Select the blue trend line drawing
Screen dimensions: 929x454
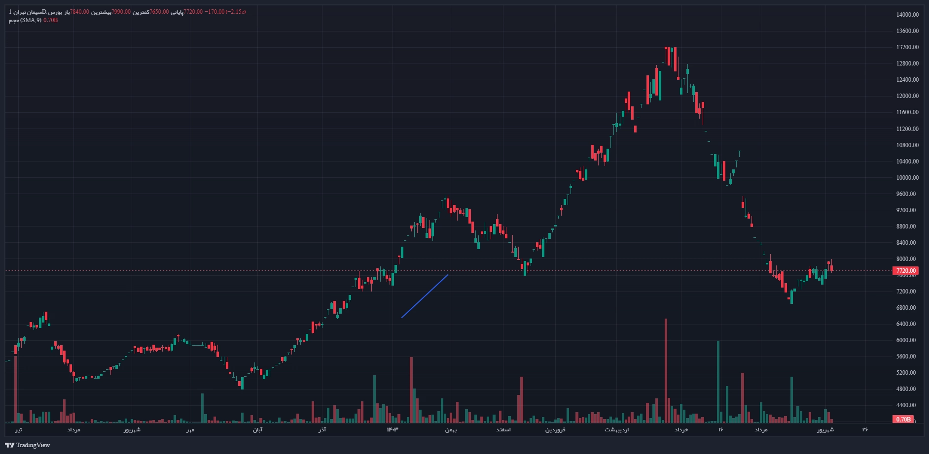(425, 296)
